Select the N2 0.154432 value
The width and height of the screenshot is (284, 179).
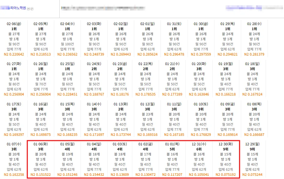click(94, 175)
